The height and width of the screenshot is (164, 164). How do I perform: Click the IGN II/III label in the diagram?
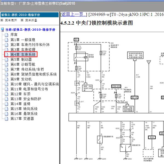[x=116, y=86]
